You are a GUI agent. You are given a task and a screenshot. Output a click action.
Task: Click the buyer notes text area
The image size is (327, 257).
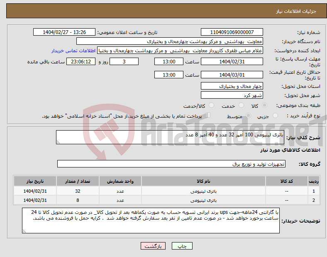151,221
